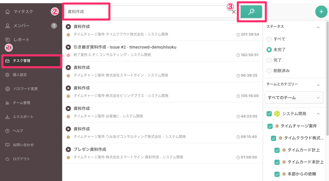
Task: Run the search with the magnifier button
Action: pyautogui.click(x=251, y=12)
